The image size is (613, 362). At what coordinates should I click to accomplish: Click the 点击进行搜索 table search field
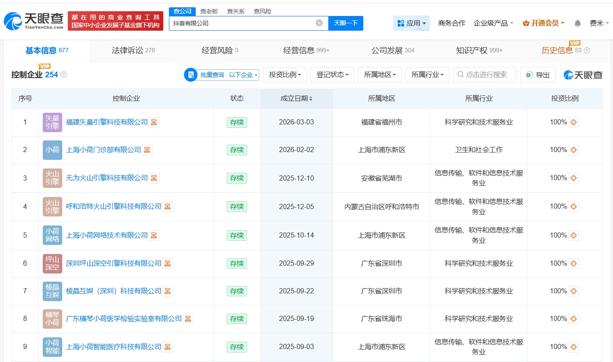click(486, 75)
